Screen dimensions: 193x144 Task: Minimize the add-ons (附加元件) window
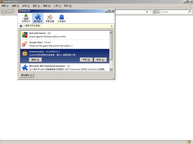pos(106,11)
